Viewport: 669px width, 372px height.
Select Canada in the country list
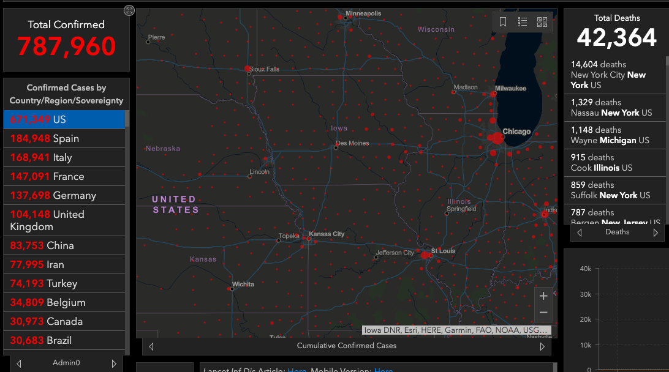(x=64, y=321)
